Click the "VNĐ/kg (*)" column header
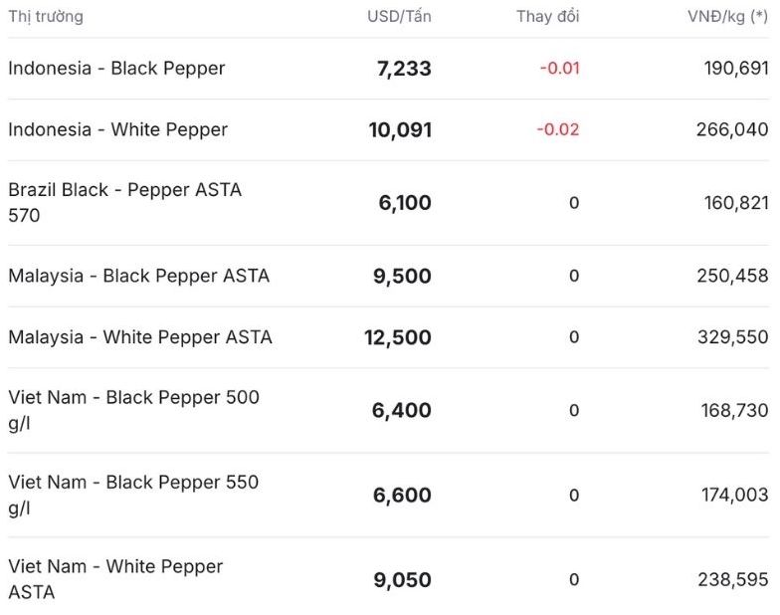 click(x=727, y=16)
